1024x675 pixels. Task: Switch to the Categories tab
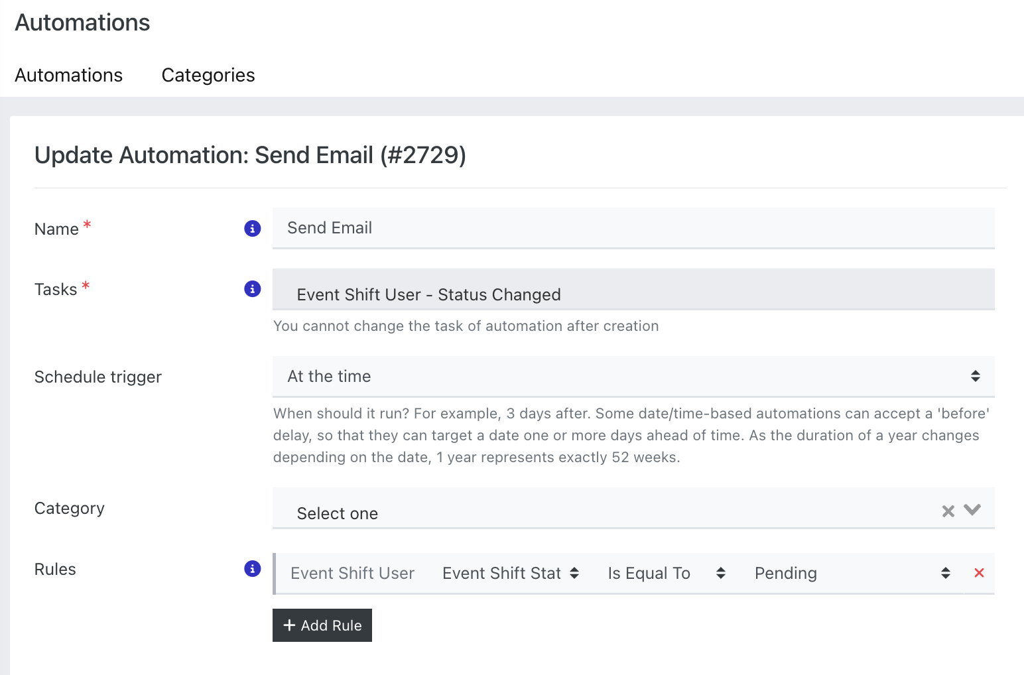[208, 76]
